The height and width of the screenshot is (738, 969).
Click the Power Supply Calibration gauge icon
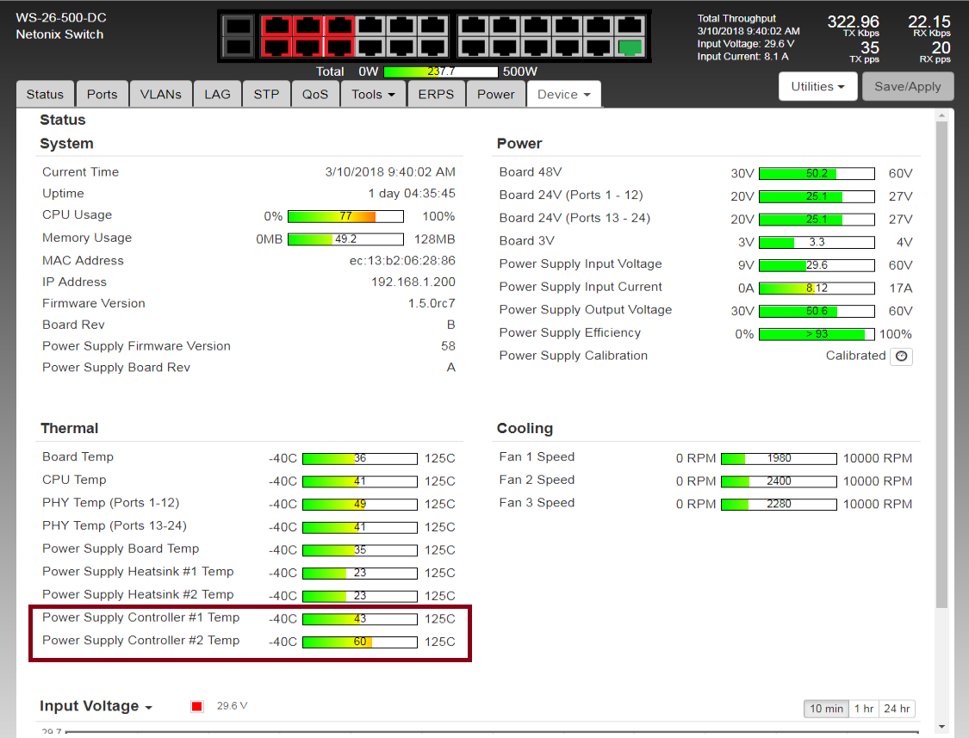point(901,356)
